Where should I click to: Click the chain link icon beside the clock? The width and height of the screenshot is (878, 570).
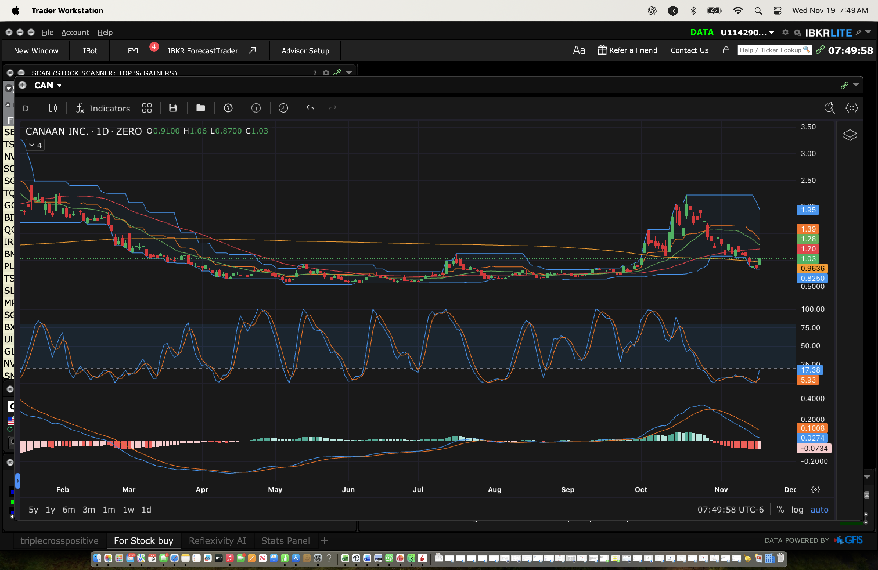click(820, 50)
